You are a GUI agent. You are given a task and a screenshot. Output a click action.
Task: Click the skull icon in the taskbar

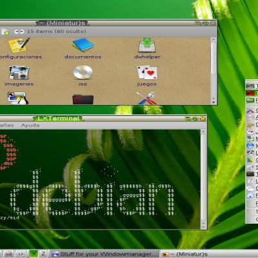[x=8, y=254]
